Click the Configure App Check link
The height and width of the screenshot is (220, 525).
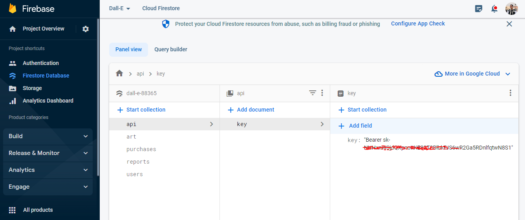tap(418, 24)
